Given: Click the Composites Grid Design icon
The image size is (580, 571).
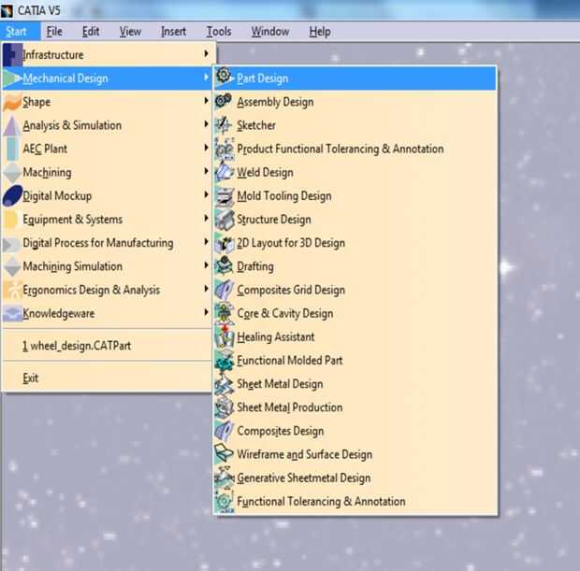Looking at the screenshot, I should point(224,290).
